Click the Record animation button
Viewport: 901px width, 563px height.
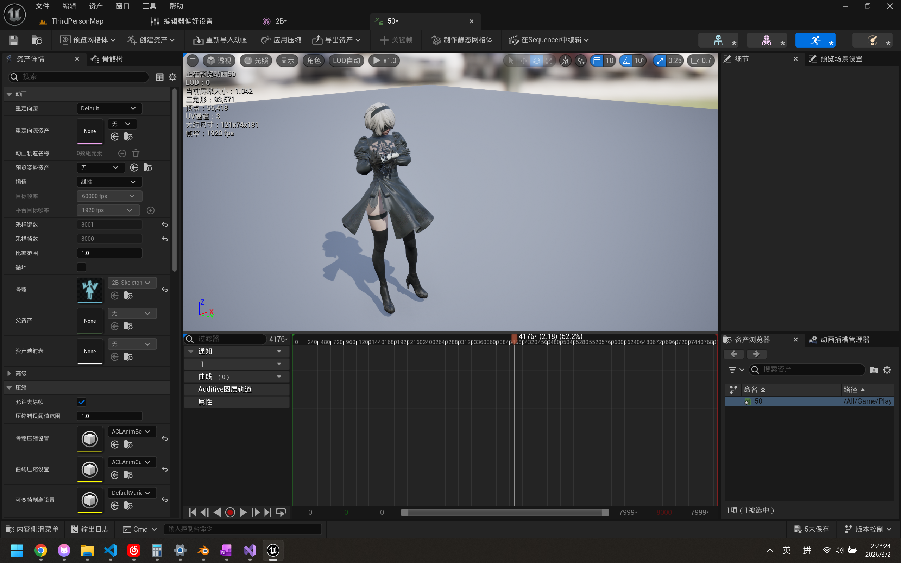tap(230, 512)
